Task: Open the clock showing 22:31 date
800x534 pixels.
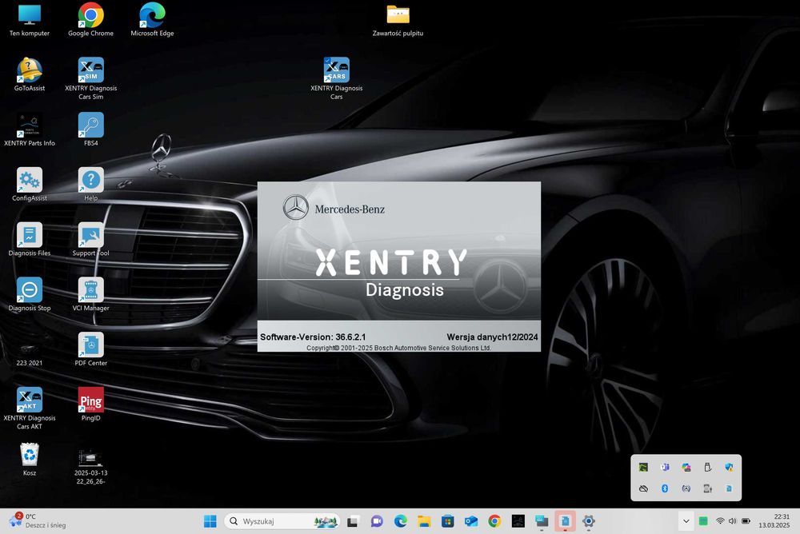Action: coord(774,520)
